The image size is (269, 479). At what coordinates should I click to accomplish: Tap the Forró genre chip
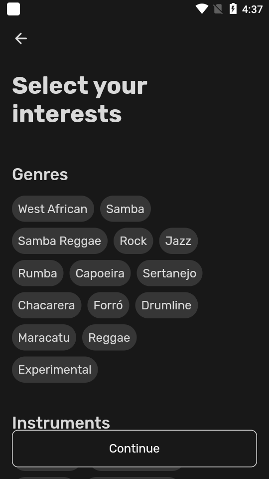(x=108, y=305)
